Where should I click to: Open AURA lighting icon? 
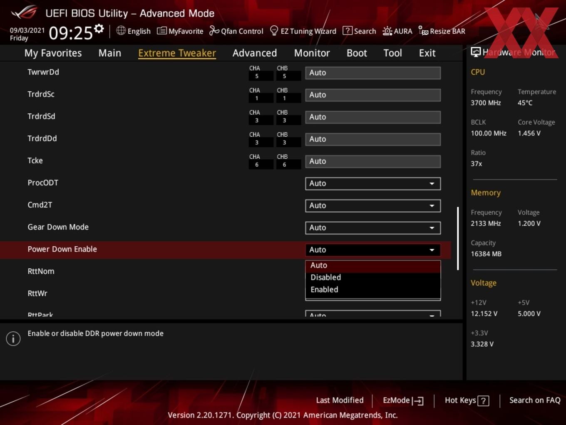click(387, 31)
